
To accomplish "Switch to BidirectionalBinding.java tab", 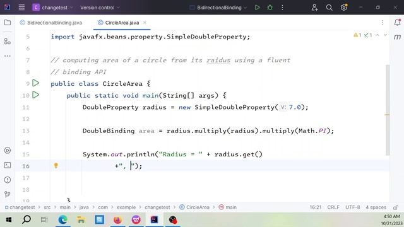I will pos(51,23).
